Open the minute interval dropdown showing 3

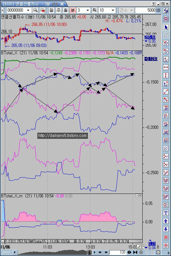tap(88, 10)
